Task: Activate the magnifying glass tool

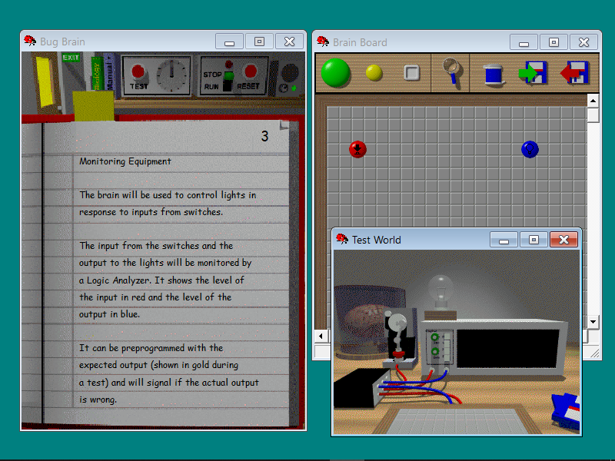Action: tap(452, 71)
